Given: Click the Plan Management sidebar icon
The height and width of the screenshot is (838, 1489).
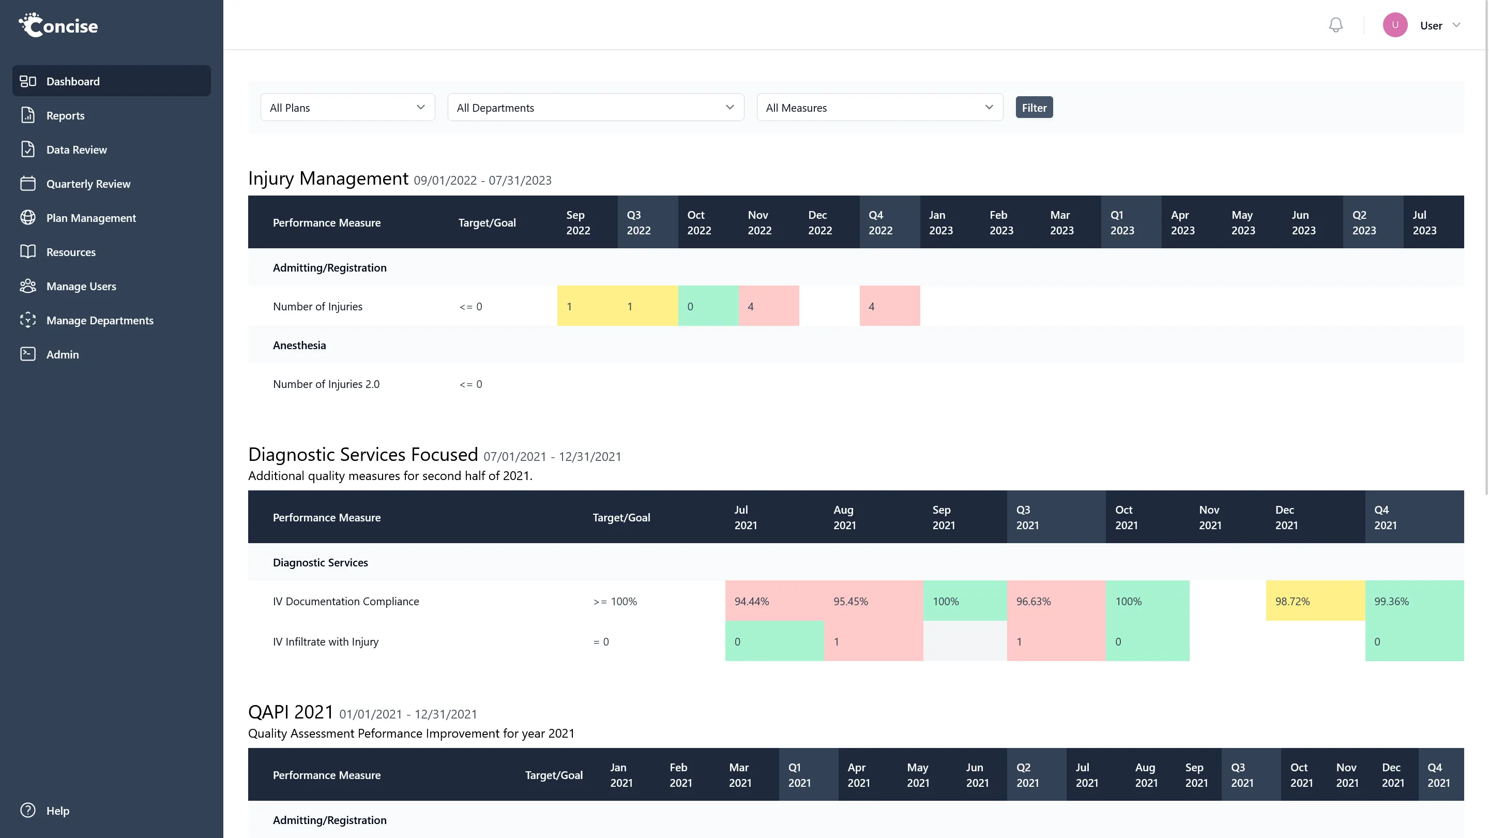Looking at the screenshot, I should click(27, 217).
